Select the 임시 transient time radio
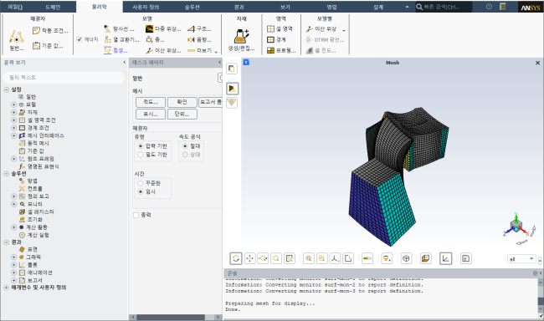544x321 pixels. pos(141,191)
